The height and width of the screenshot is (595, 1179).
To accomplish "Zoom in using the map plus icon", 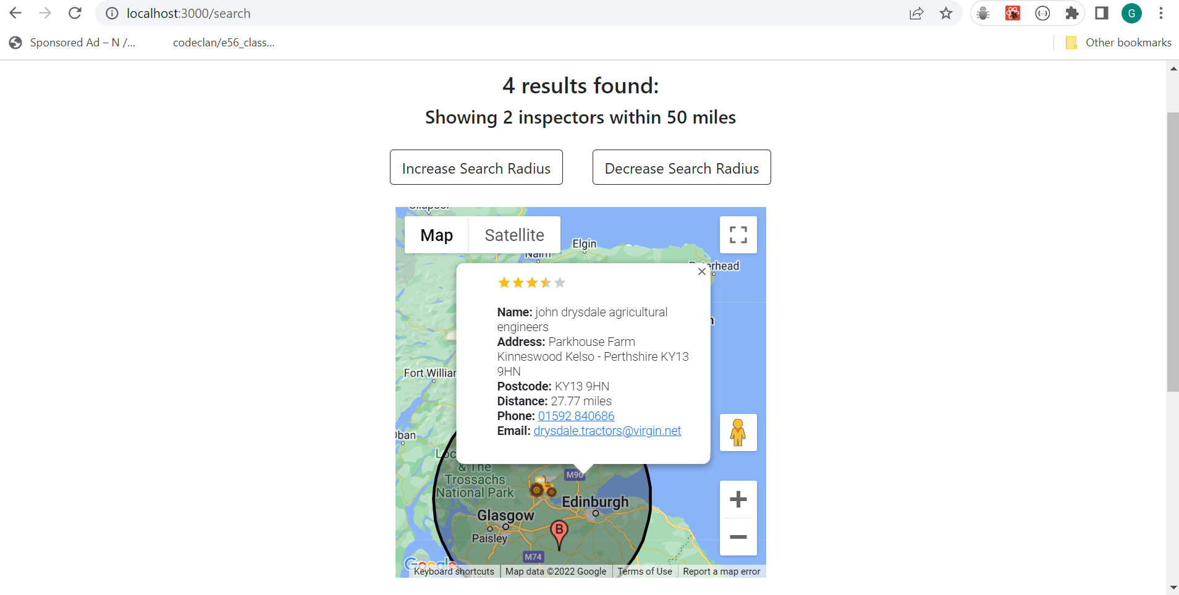I will (x=739, y=499).
